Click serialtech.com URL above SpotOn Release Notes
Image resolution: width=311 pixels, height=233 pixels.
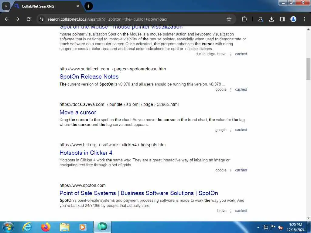(112, 69)
